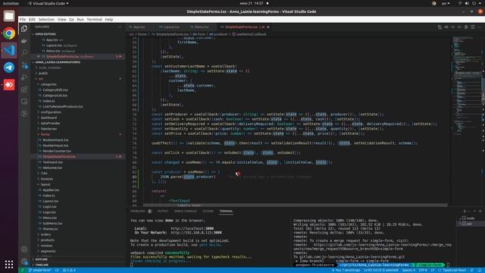Screen dimensions: 485x273
Task: Open the Search view in activity bar
Action: click(24, 52)
